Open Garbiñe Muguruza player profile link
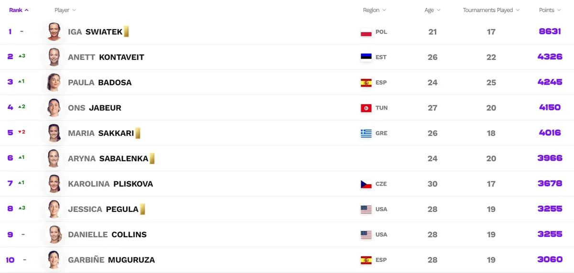Screen dimensions: 574x273 (x=111, y=260)
